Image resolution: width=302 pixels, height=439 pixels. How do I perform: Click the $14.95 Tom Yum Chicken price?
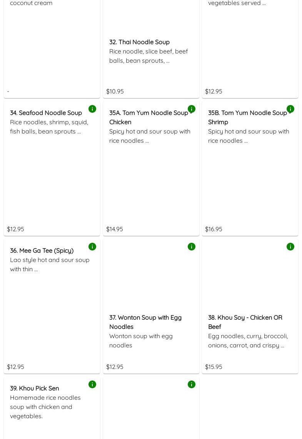115,229
